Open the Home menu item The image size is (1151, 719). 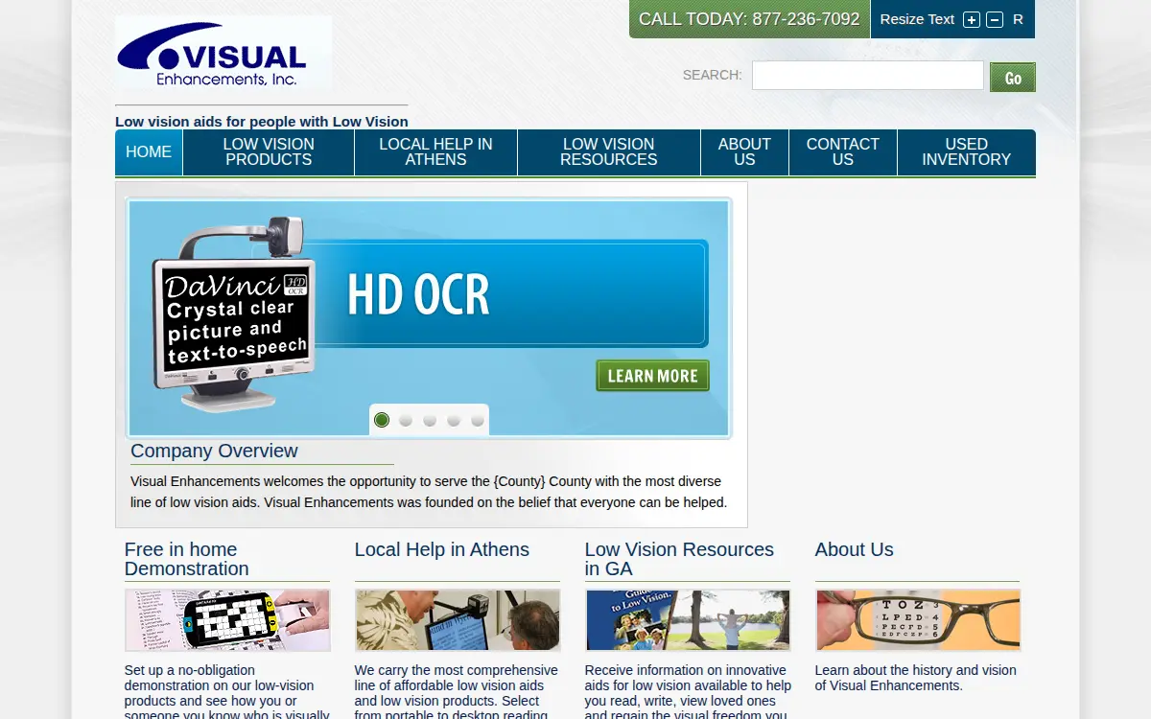coord(149,152)
